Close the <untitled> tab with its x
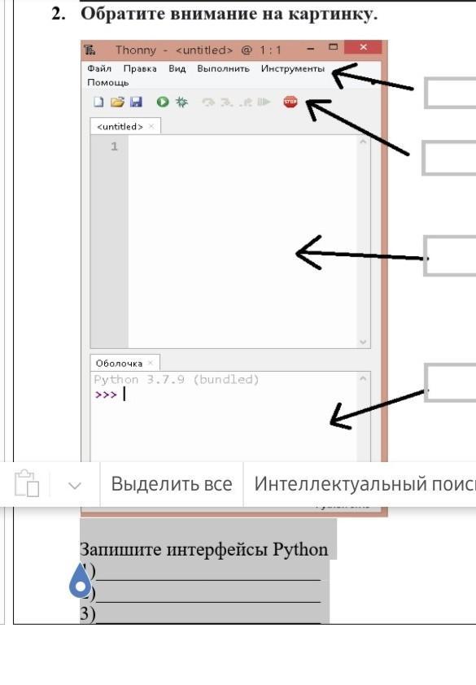476x685 pixels. (x=151, y=126)
